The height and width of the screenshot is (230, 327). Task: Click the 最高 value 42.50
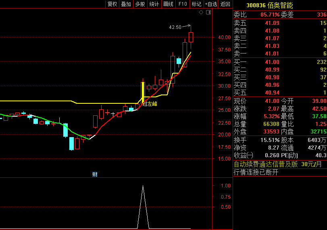(319, 109)
